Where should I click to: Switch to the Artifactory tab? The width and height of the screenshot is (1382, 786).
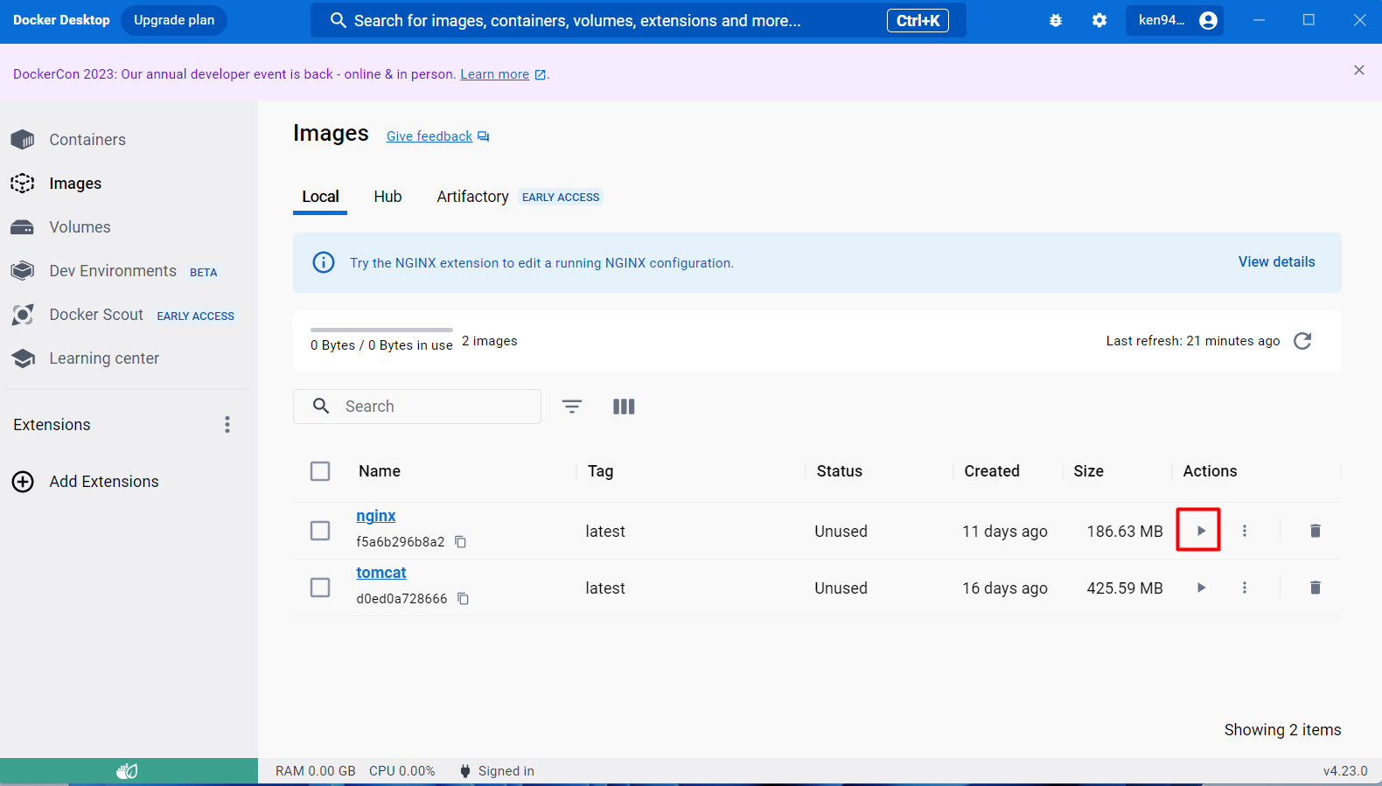(x=472, y=197)
